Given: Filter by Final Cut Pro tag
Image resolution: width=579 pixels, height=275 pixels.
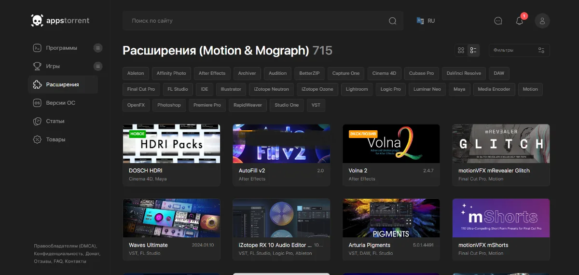Looking at the screenshot, I should click(141, 89).
